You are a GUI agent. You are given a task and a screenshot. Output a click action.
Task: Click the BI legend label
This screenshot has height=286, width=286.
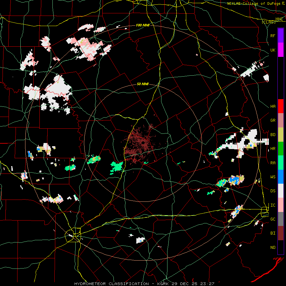click(273, 233)
